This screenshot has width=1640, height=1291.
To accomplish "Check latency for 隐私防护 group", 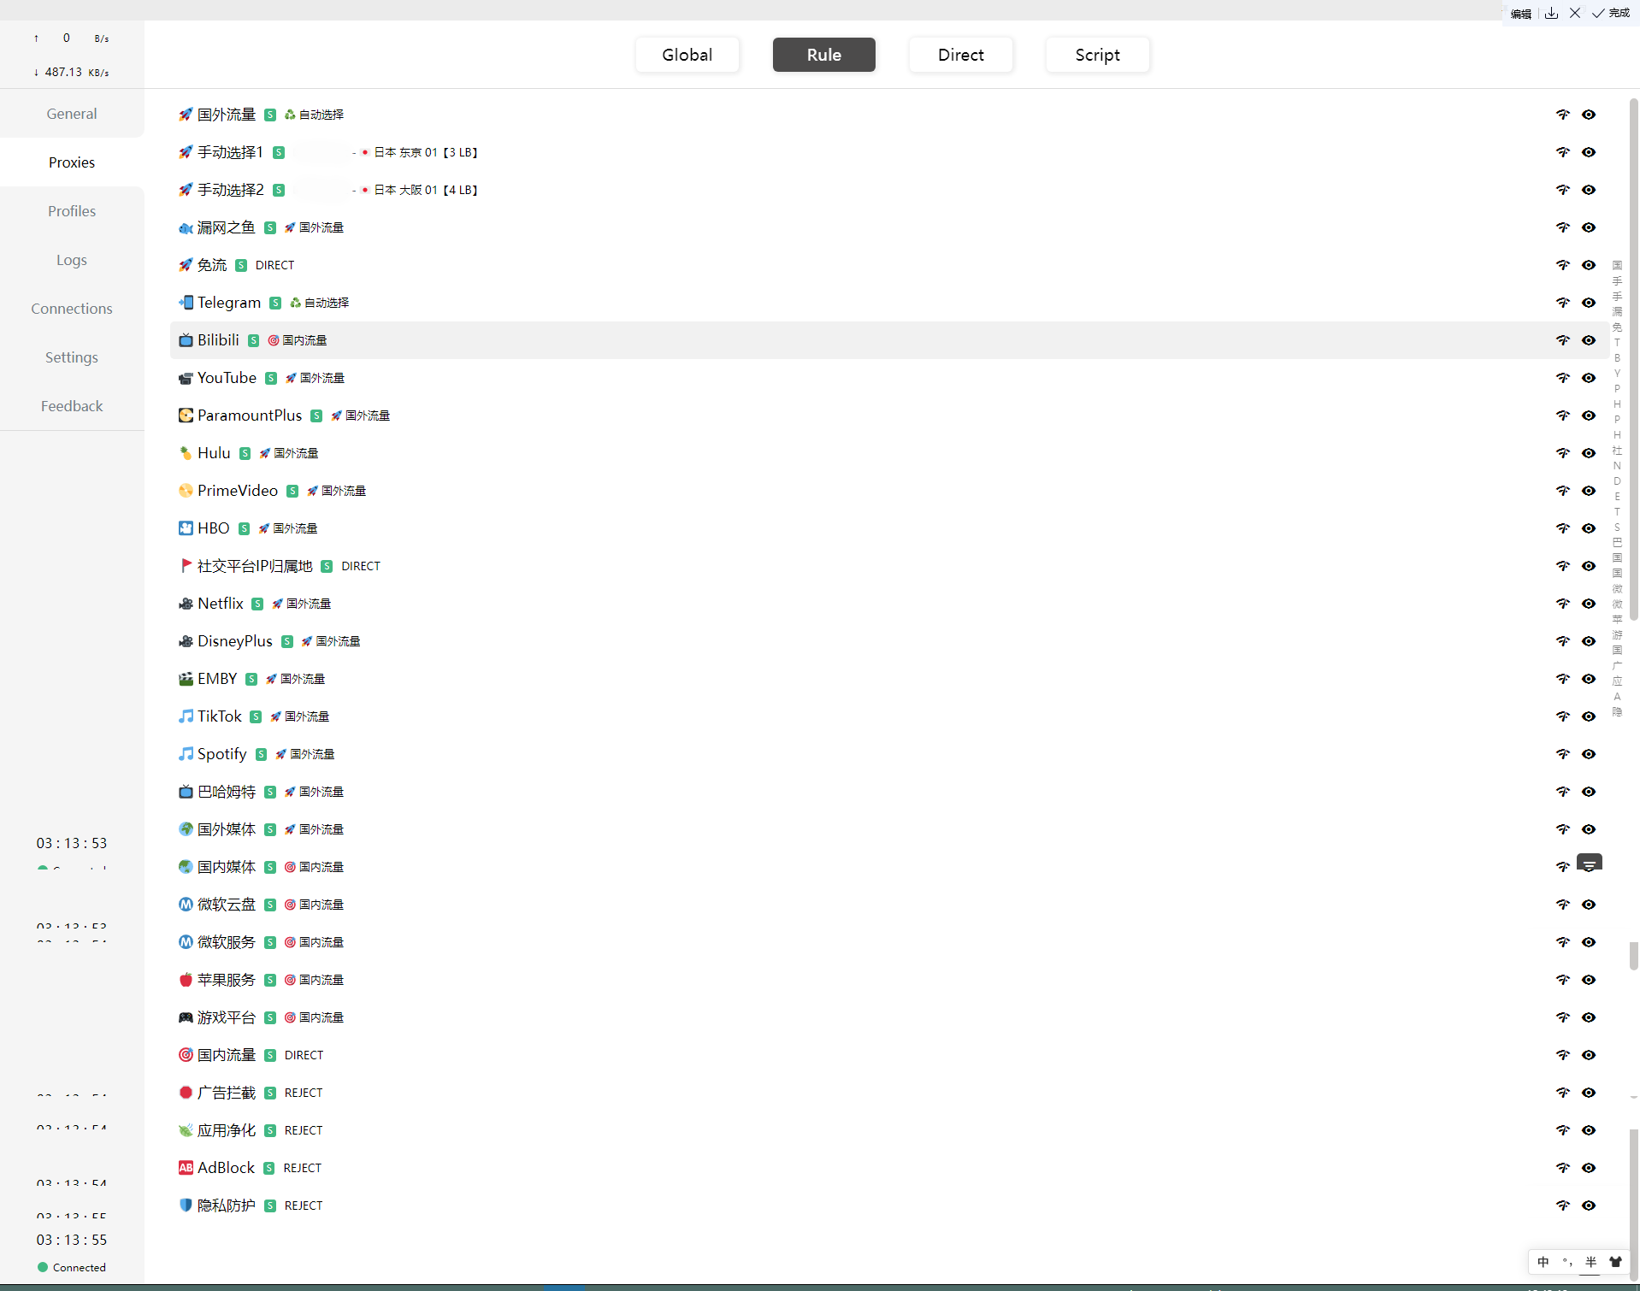I will point(1563,1206).
